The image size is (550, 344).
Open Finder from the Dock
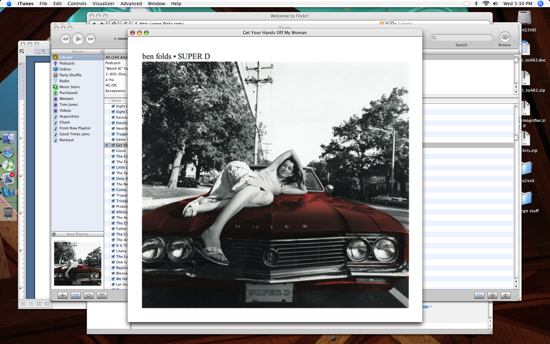tap(8, 139)
